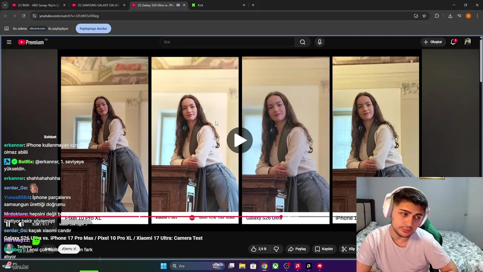Open the YouTube account avatar menu
The image size is (483, 272).
tap(468, 42)
